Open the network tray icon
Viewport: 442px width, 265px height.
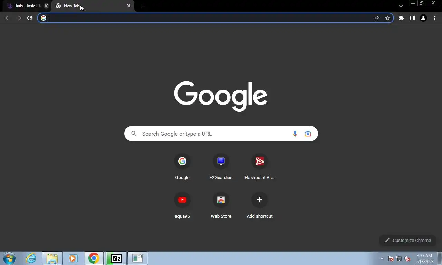[x=399, y=258]
